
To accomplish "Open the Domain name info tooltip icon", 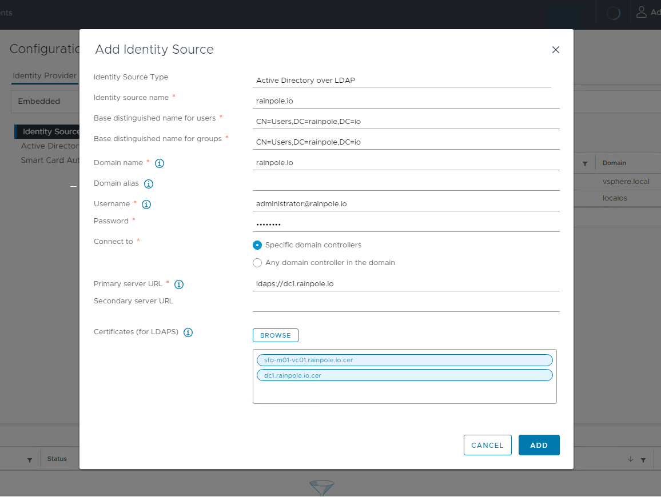I will (159, 163).
